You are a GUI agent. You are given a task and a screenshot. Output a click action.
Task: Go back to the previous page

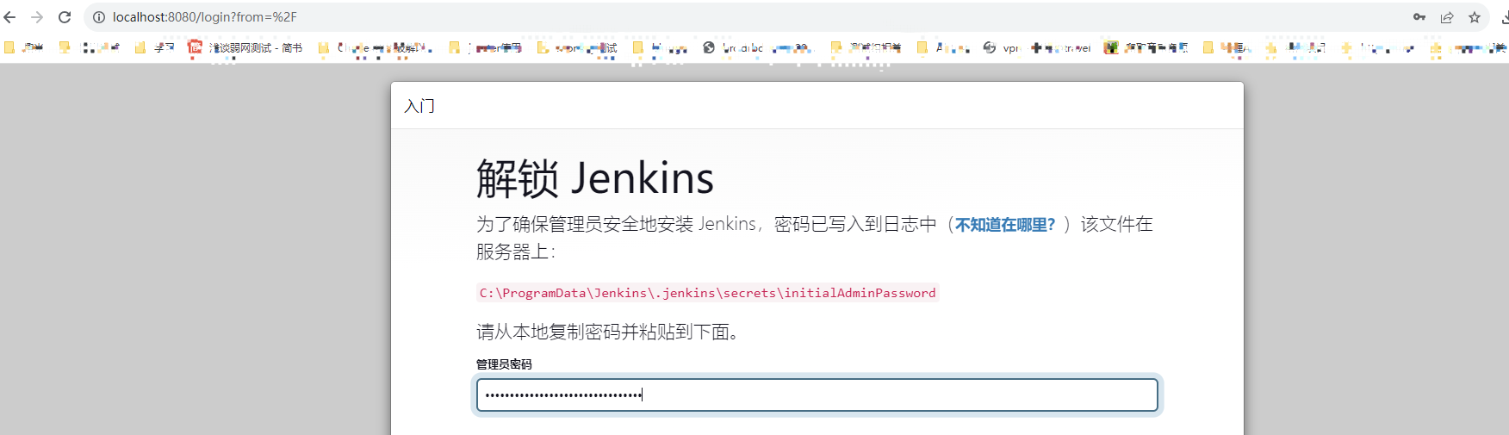tap(10, 17)
